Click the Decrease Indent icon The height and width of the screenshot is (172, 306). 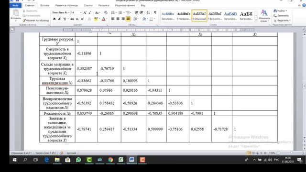136,13
